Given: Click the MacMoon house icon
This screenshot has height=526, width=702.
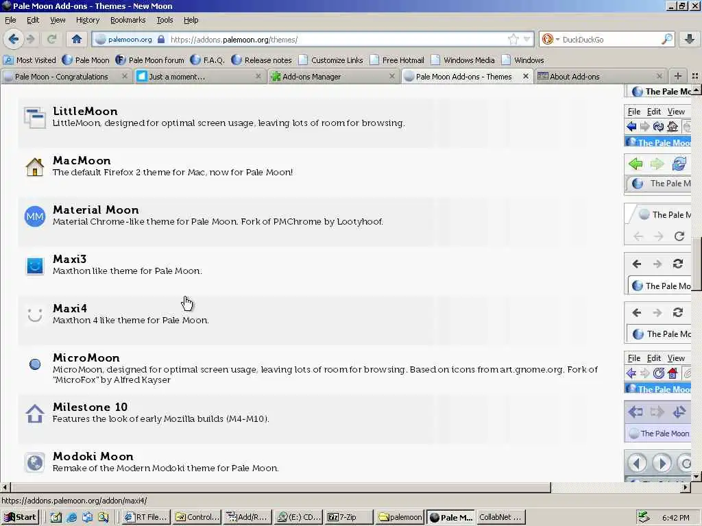Looking at the screenshot, I should pyautogui.click(x=34, y=167).
